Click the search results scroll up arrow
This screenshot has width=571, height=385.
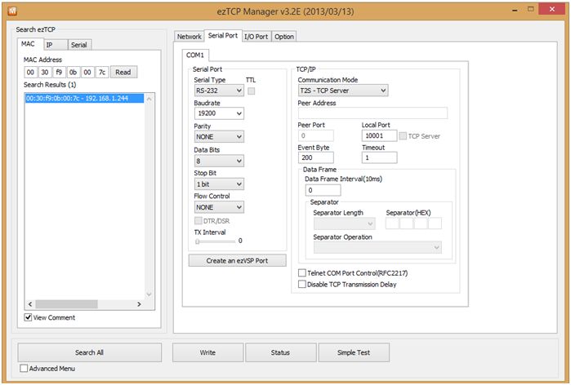[x=149, y=99]
